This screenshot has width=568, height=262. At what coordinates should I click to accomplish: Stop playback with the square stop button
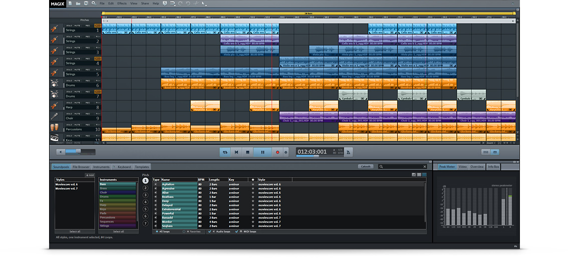click(x=247, y=152)
